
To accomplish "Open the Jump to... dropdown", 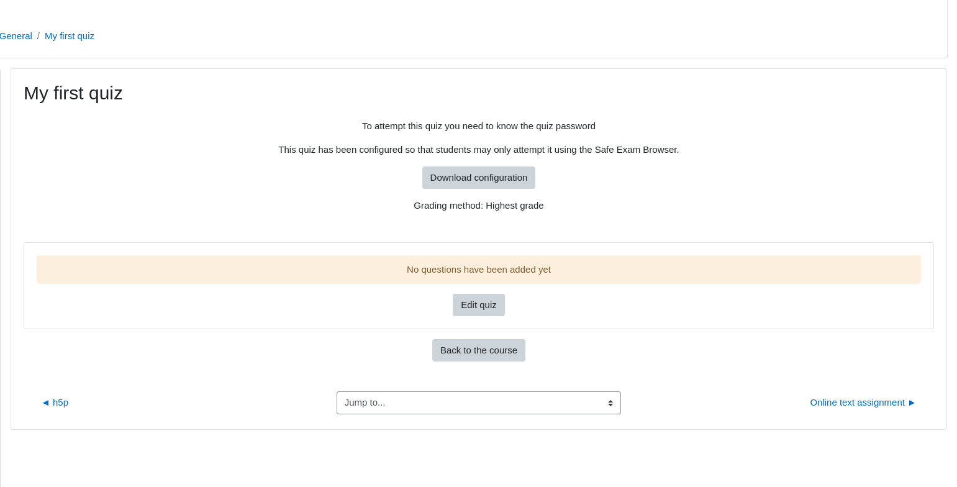I will pyautogui.click(x=478, y=403).
